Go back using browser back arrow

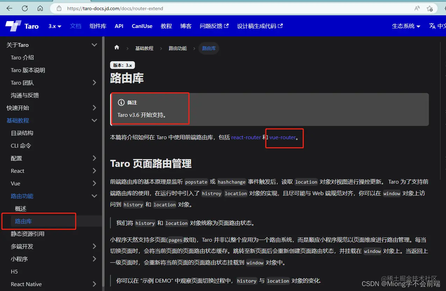pyautogui.click(x=9, y=8)
